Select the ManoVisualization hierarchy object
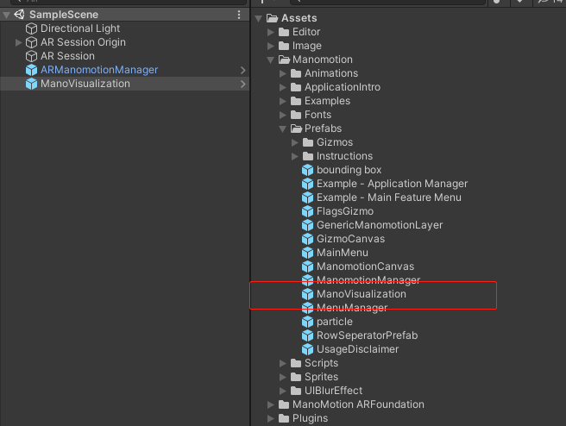This screenshot has width=566, height=426. pyautogui.click(x=85, y=84)
